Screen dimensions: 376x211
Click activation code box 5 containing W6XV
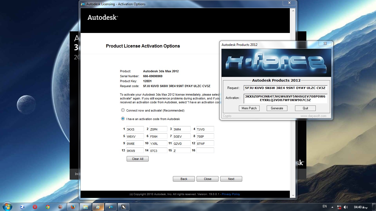135,136
